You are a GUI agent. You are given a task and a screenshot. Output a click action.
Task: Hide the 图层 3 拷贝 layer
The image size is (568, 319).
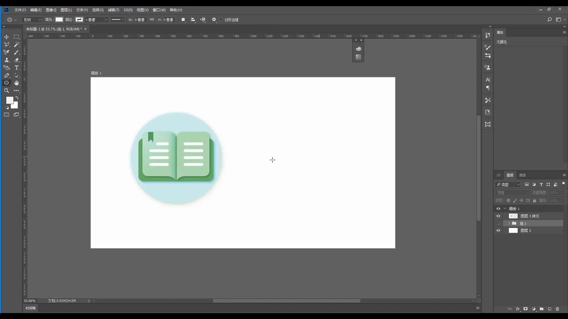click(498, 216)
